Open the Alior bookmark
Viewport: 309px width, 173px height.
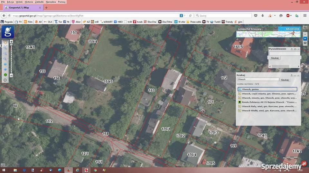pos(76,22)
